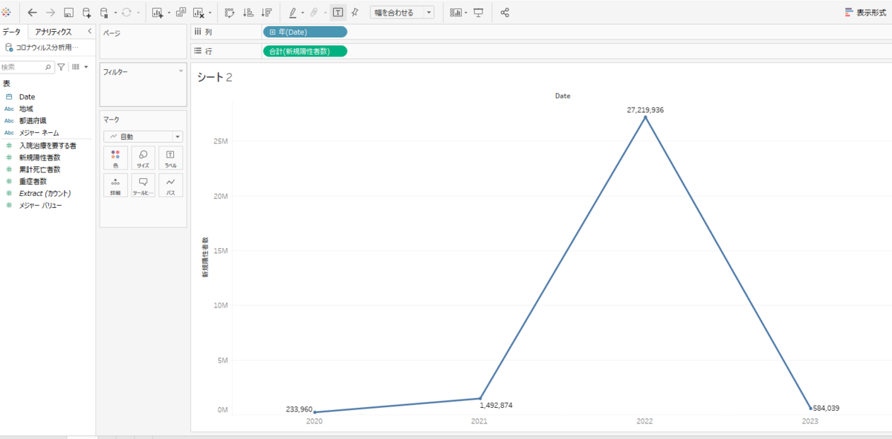Expand the 年(Date) pill on columns
The height and width of the screenshot is (439, 892).
305,32
